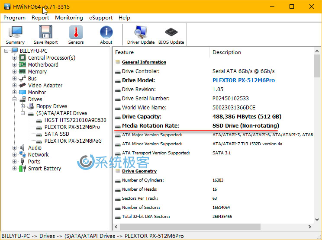Click the Feature column header
The height and width of the screenshot is (240, 322).
(161, 52)
